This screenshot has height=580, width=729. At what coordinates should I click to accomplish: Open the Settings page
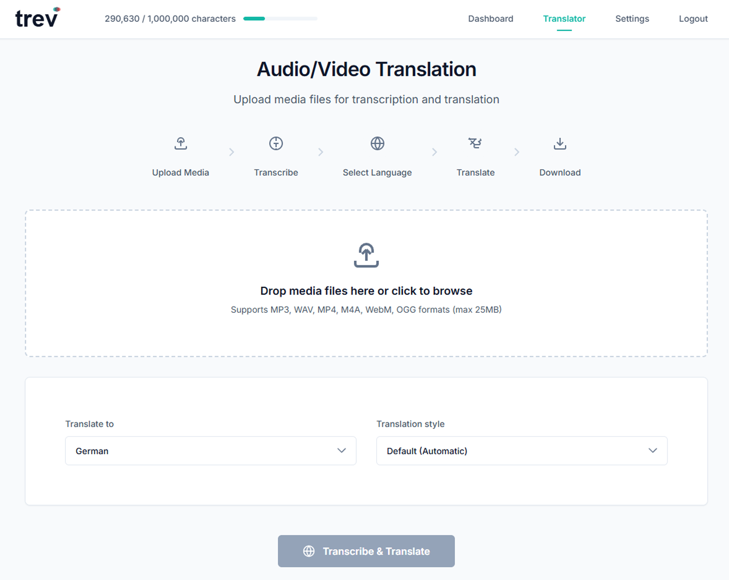pyautogui.click(x=632, y=19)
